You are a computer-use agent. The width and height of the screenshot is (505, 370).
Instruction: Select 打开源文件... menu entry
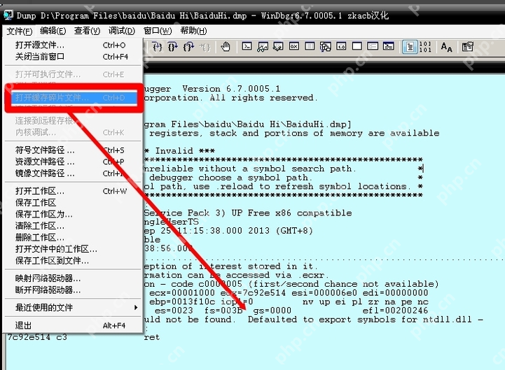click(73, 45)
